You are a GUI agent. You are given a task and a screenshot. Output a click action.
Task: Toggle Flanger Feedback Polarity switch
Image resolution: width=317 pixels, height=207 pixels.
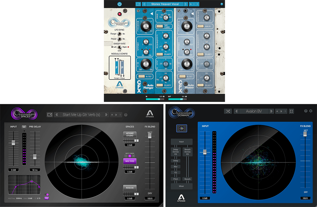[160, 54]
